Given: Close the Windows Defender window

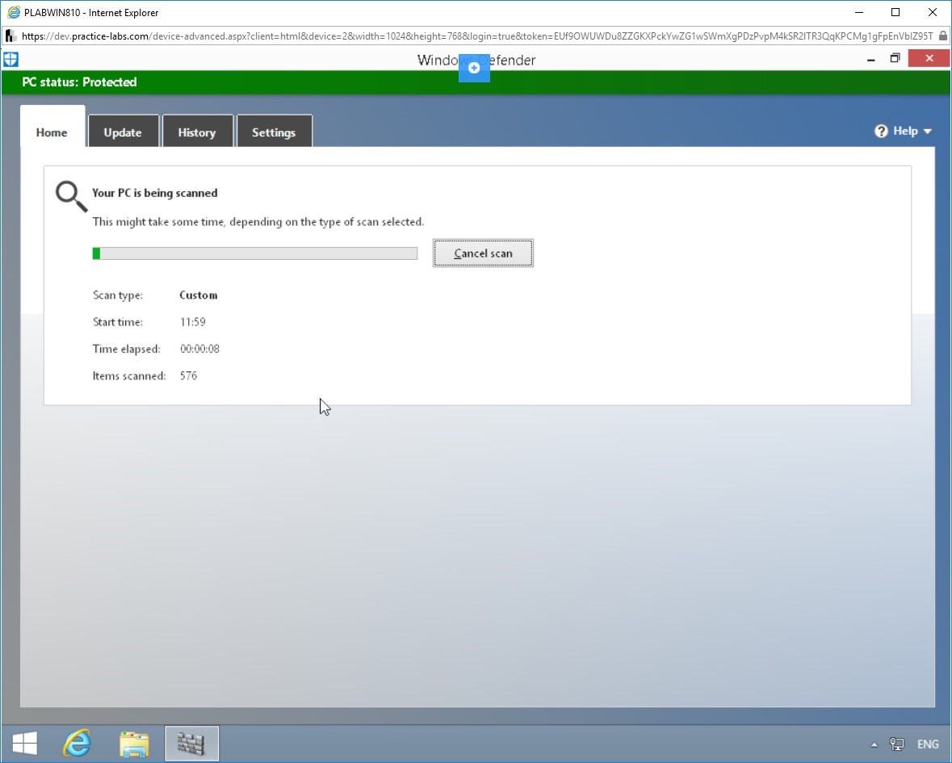Looking at the screenshot, I should [x=929, y=58].
